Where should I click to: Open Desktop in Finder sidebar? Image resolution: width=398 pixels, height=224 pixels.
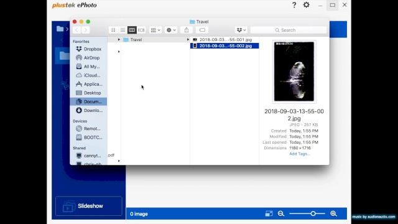pos(88,93)
